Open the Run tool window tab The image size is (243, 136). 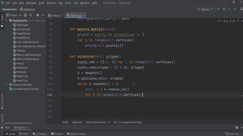click(x=11, y=134)
